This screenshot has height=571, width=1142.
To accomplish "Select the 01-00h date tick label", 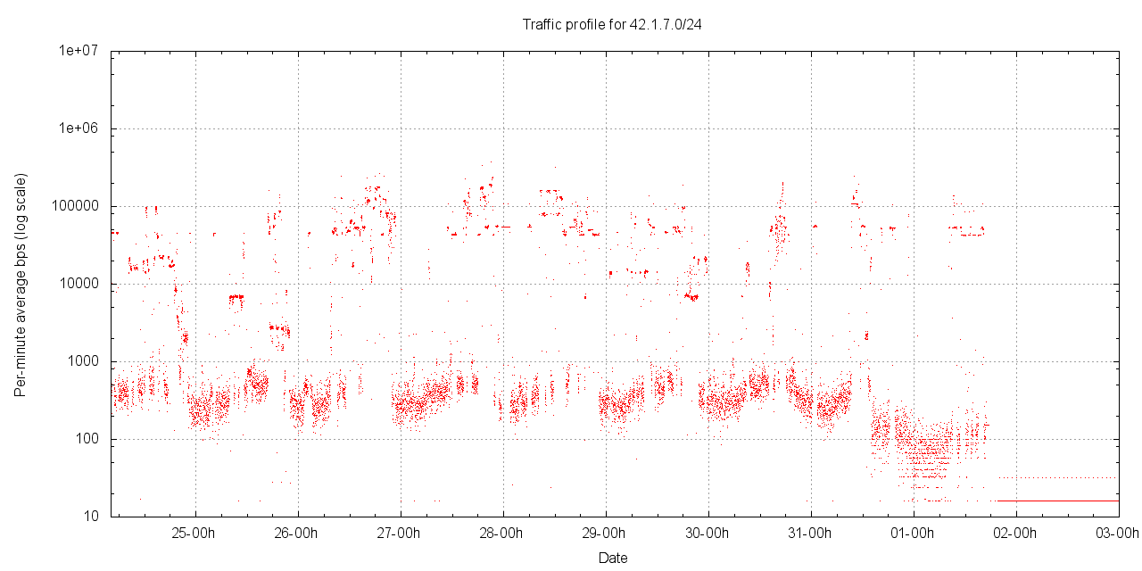I will pos(913,534).
